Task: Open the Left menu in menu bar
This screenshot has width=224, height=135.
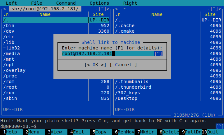Action: (11, 3)
